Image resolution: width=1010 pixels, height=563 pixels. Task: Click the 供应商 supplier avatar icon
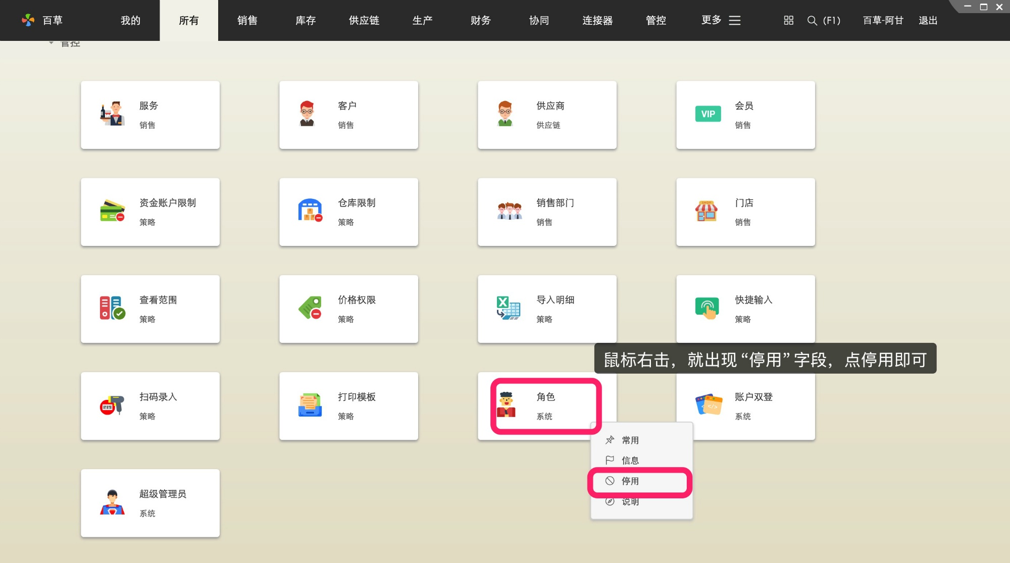[505, 114]
